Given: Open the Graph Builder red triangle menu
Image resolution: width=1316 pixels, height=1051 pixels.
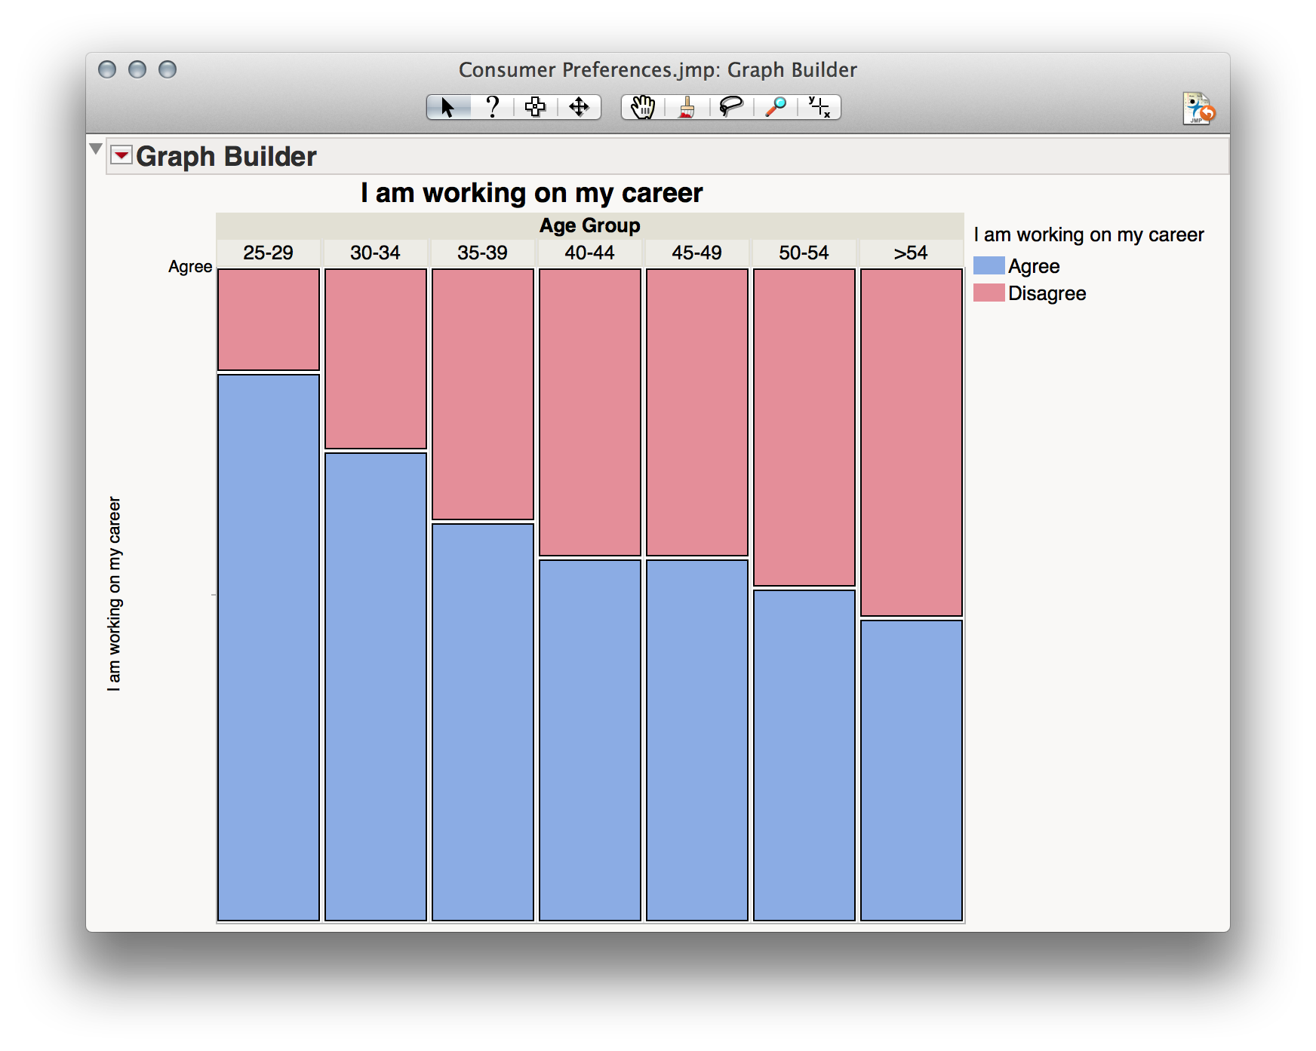Looking at the screenshot, I should (123, 155).
